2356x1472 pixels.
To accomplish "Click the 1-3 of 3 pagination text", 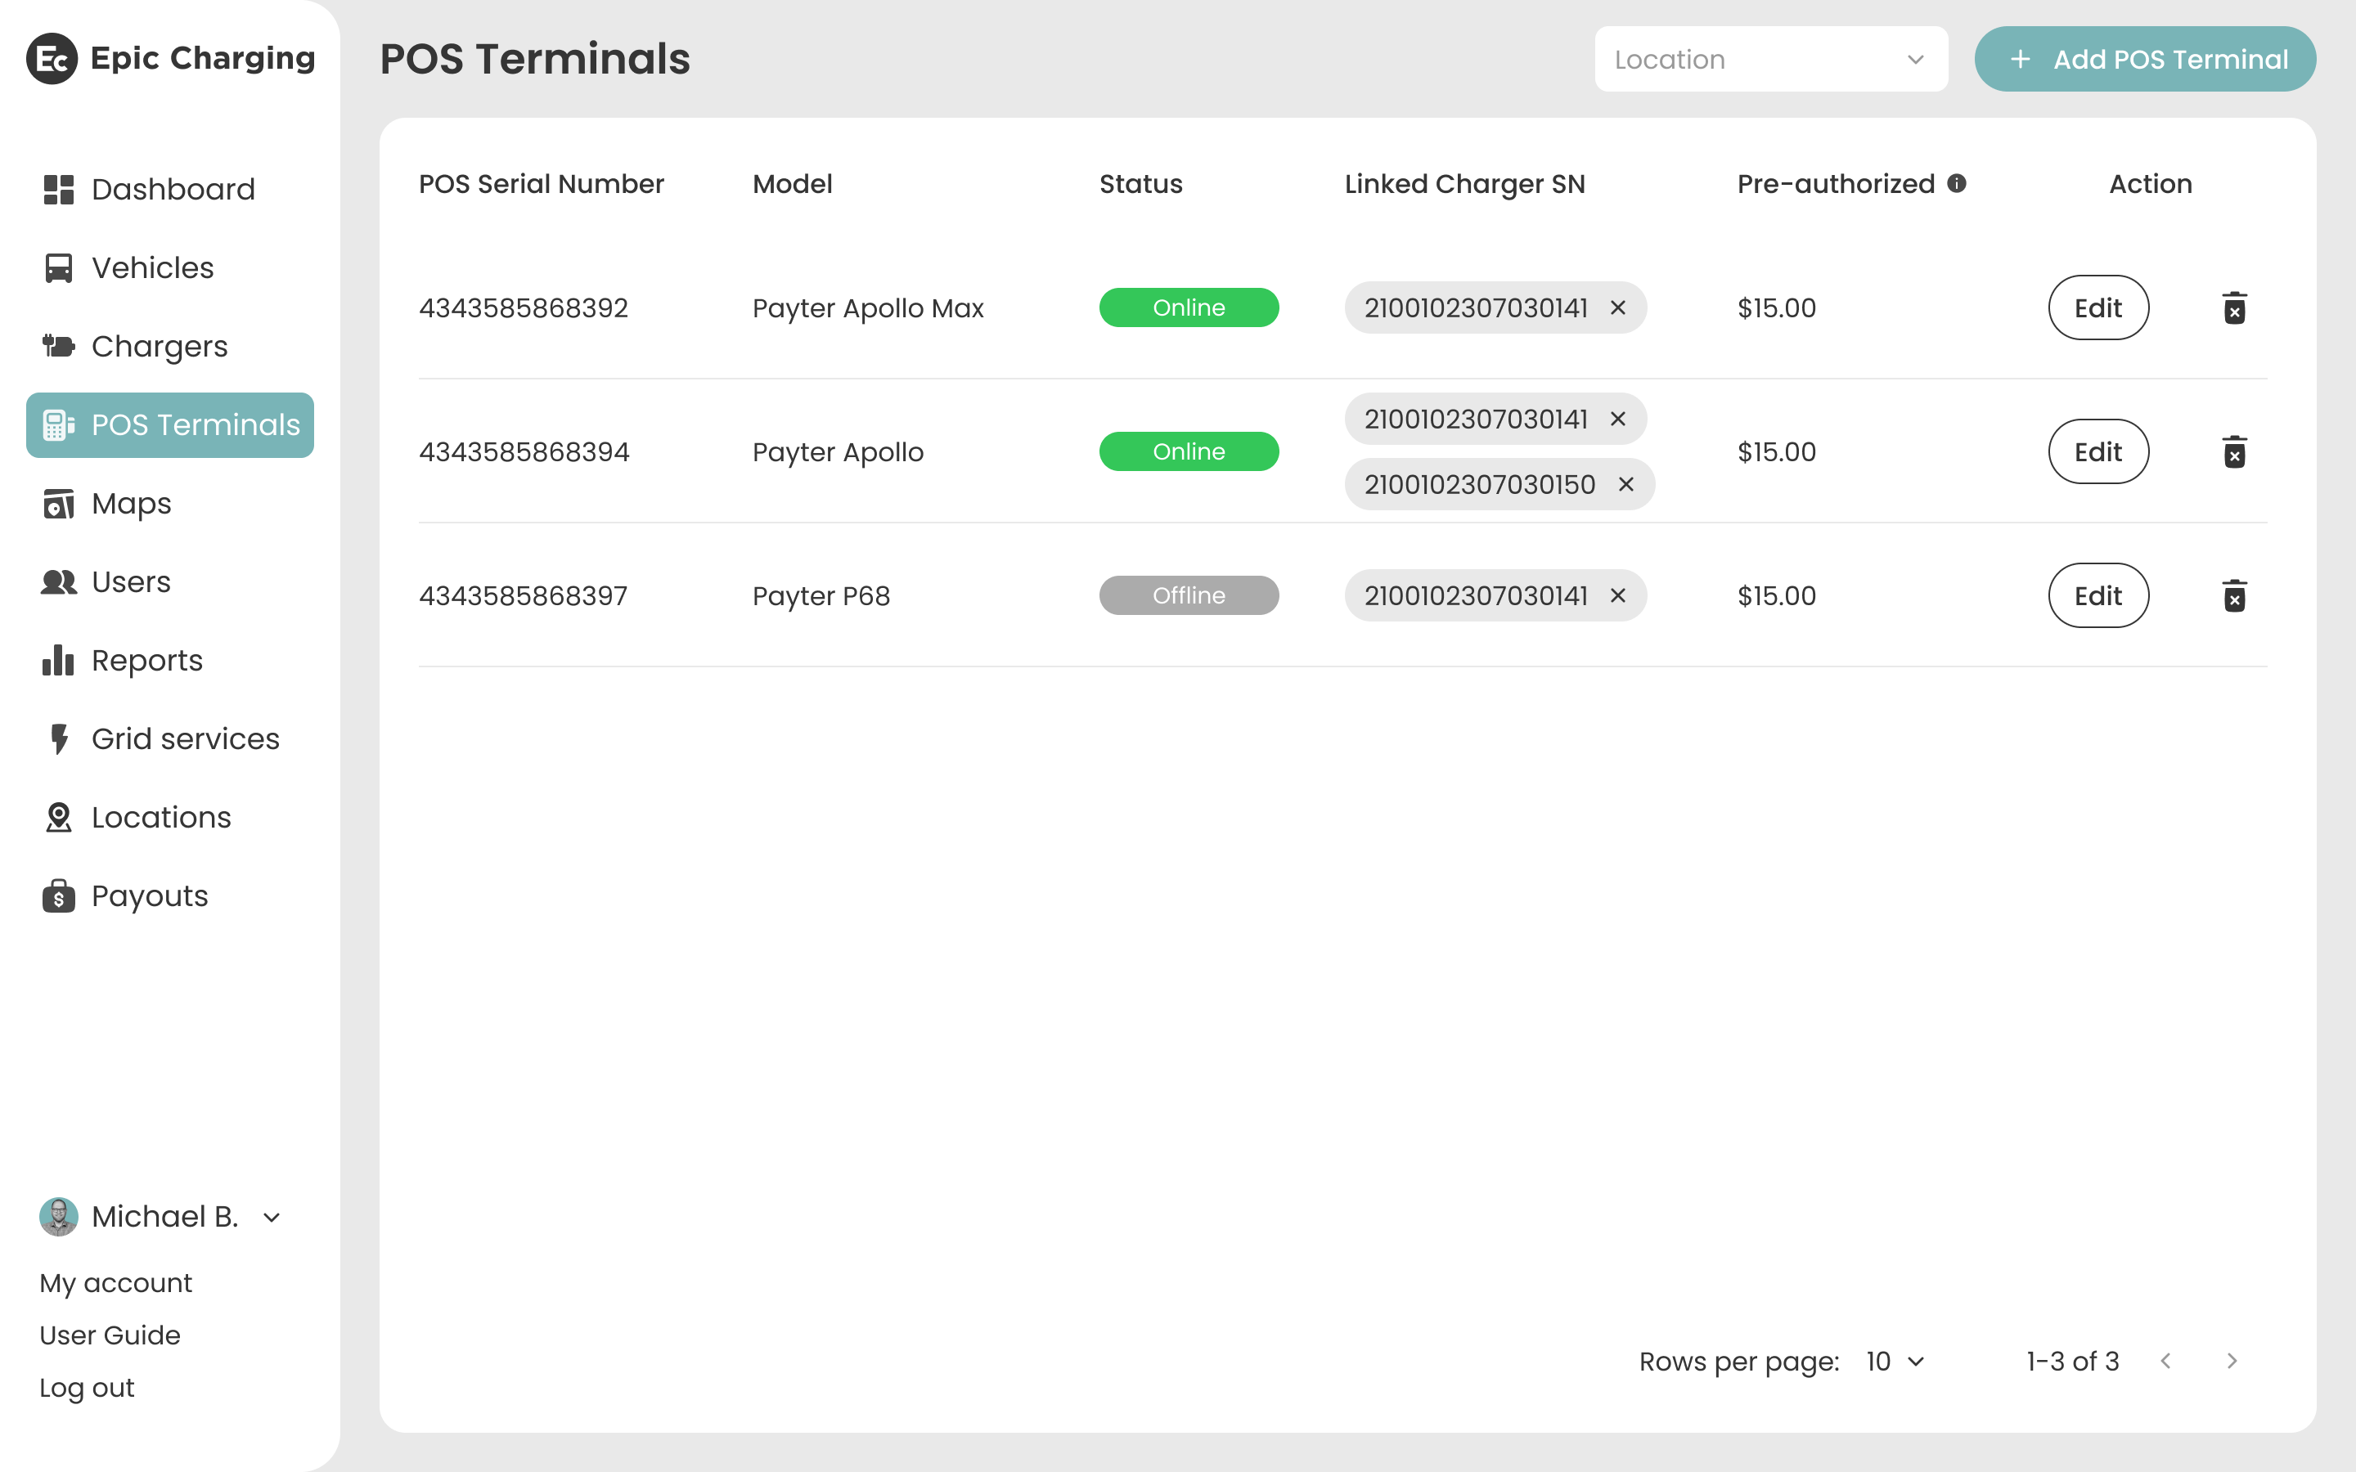I will click(x=2073, y=1361).
